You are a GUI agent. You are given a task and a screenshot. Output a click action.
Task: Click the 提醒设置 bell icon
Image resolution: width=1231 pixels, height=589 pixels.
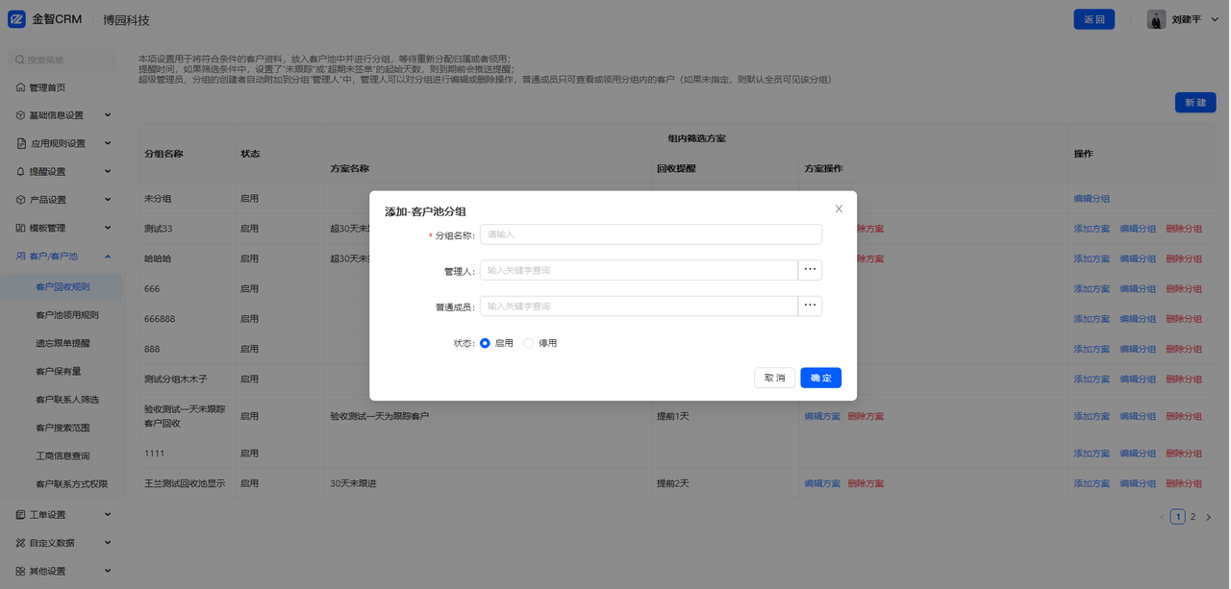pos(20,172)
